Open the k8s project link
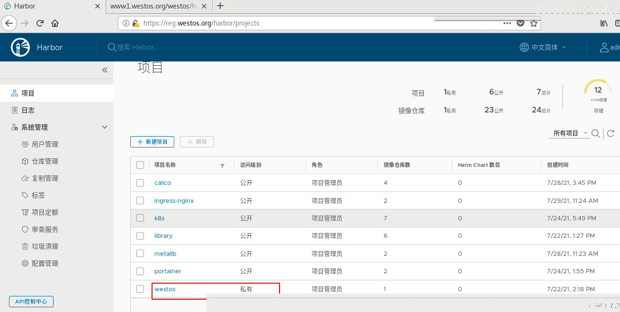The height and width of the screenshot is (312, 620). pyautogui.click(x=159, y=218)
